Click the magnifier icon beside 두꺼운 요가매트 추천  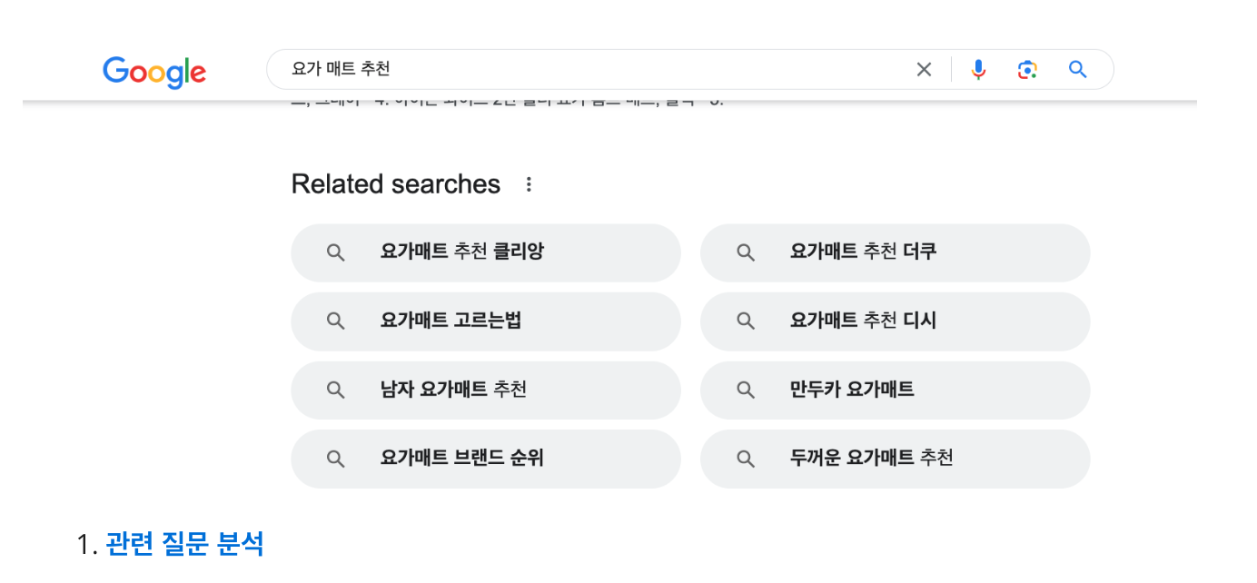tap(745, 459)
